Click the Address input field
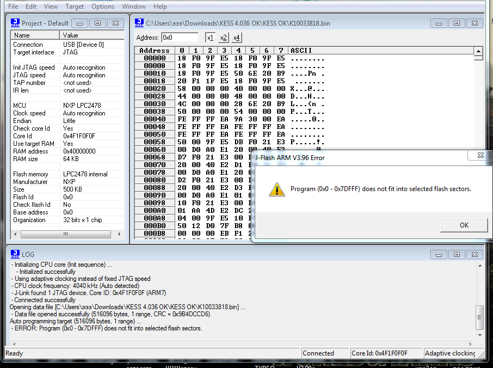 [180, 38]
